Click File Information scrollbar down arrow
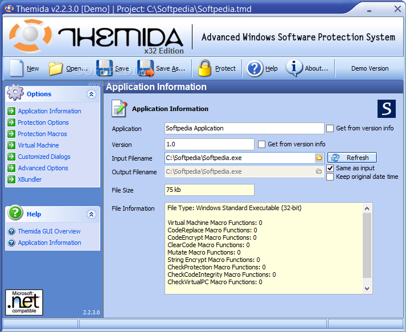The height and width of the screenshot is (332, 406). [367, 288]
